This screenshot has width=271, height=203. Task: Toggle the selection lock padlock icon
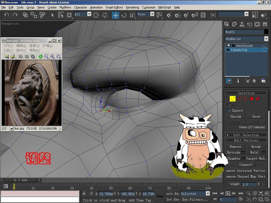tap(84, 193)
